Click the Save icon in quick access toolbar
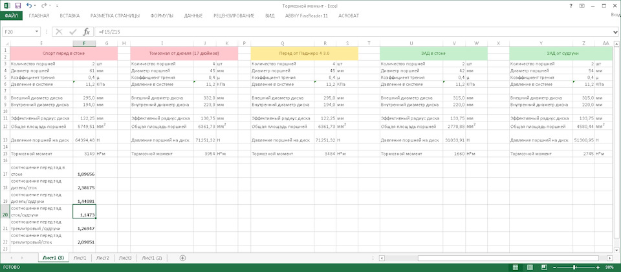621x272 pixels. point(17,5)
